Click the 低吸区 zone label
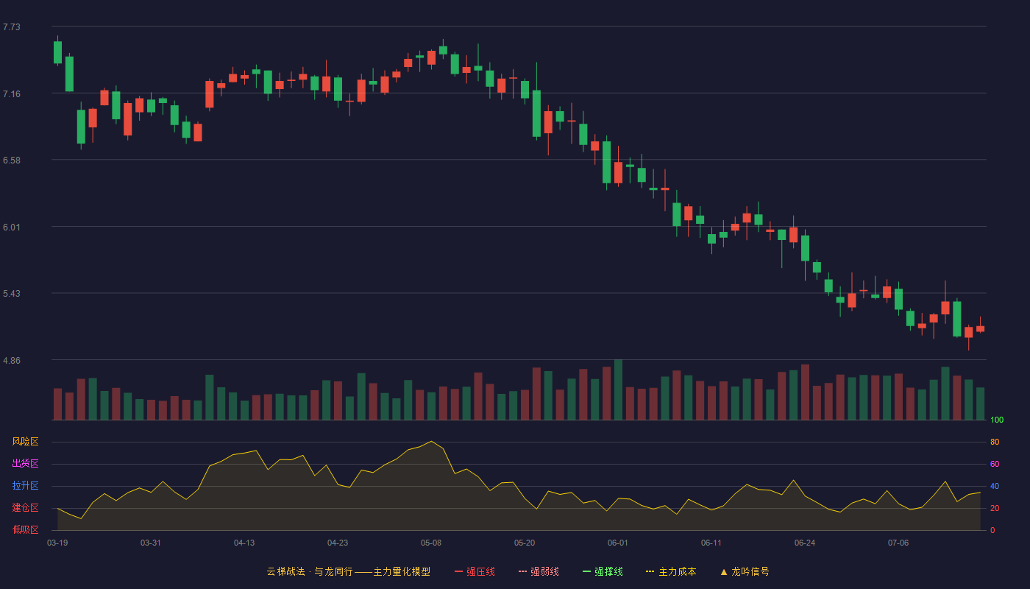Viewport: 1030px width, 589px height. coord(25,529)
